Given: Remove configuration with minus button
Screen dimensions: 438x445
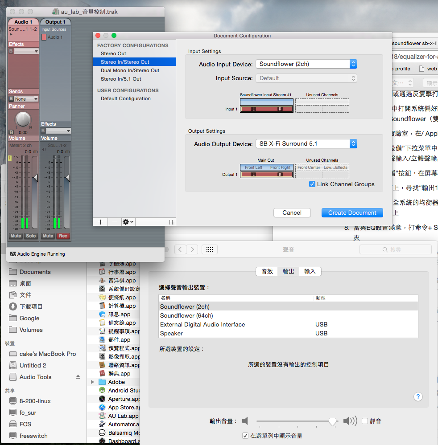Looking at the screenshot, I should [x=115, y=222].
